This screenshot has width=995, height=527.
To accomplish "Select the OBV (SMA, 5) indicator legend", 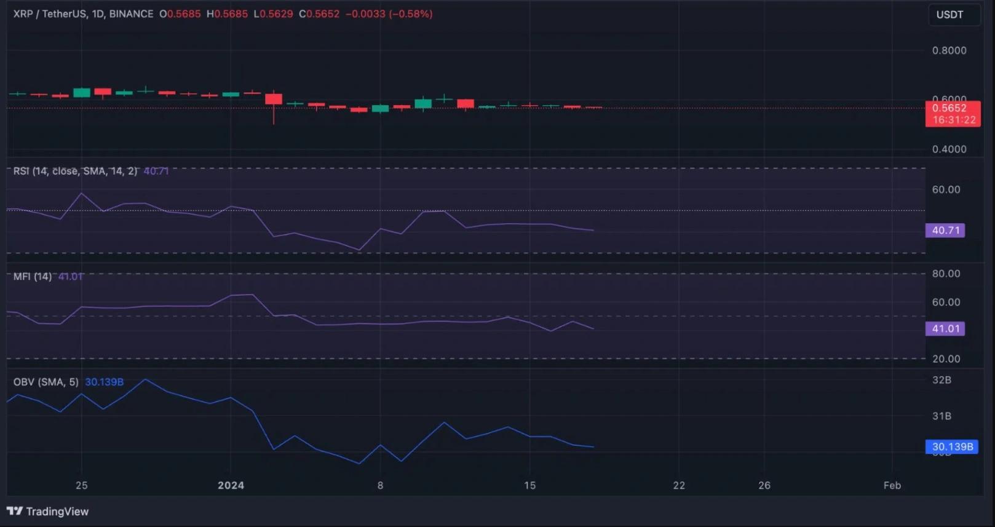I will (x=46, y=382).
